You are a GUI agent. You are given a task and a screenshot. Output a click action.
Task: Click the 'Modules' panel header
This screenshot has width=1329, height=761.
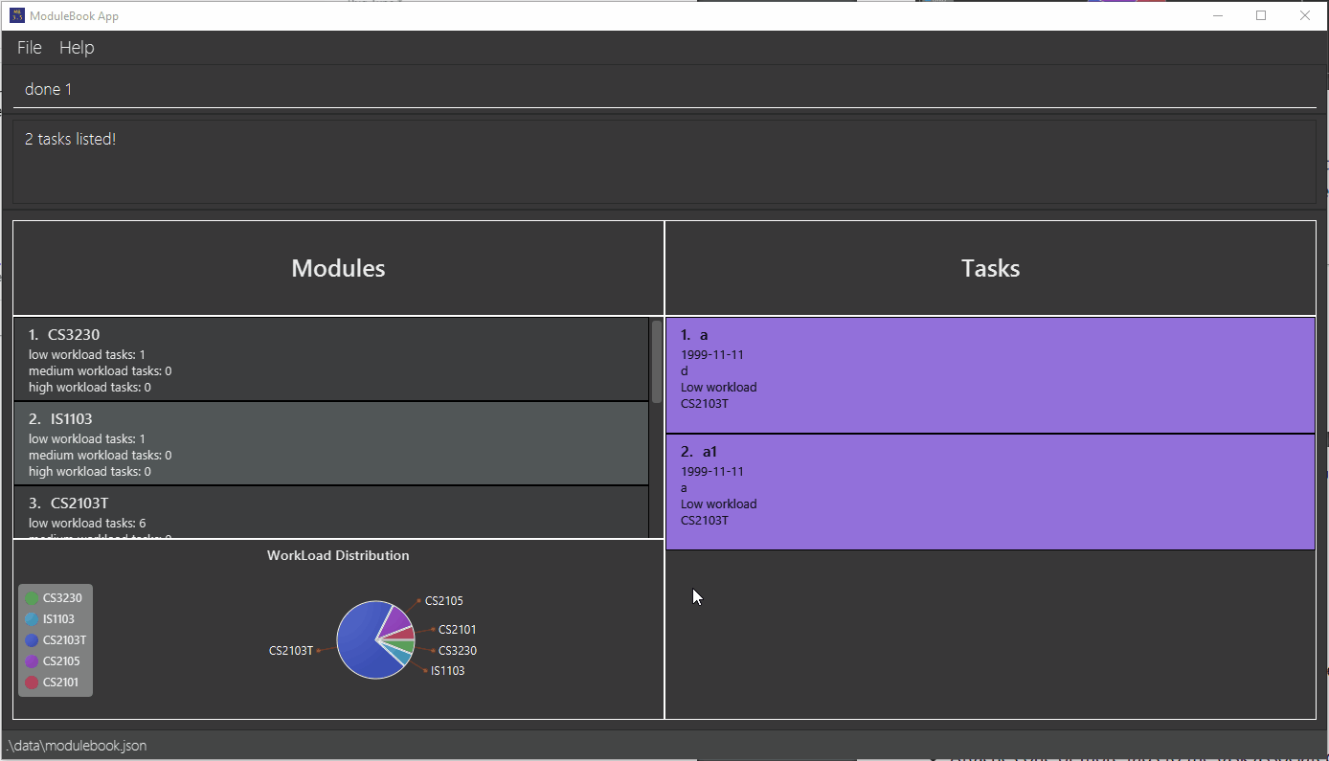coord(338,268)
